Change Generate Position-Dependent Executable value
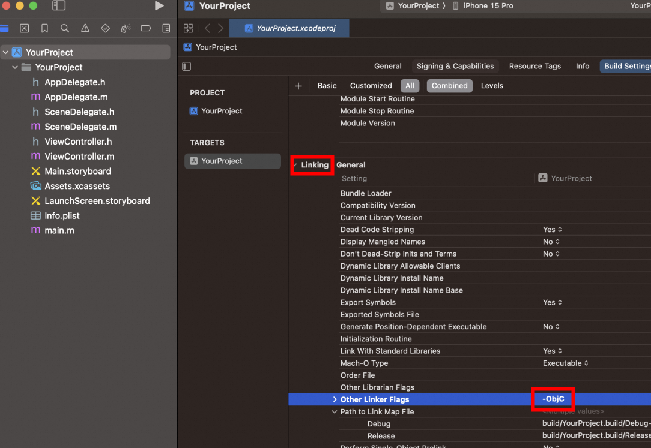The image size is (651, 448). click(551, 327)
